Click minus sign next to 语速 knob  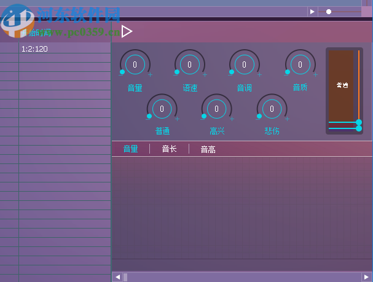pos(176,75)
